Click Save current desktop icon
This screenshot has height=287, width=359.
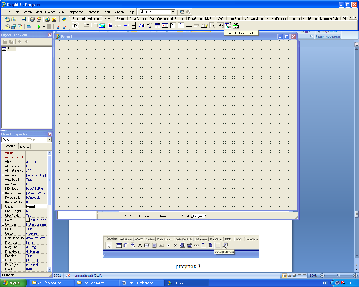[182, 12]
